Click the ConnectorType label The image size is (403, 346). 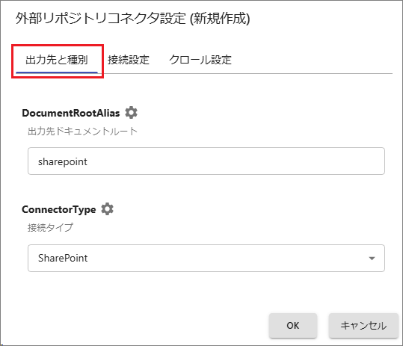[x=59, y=209]
